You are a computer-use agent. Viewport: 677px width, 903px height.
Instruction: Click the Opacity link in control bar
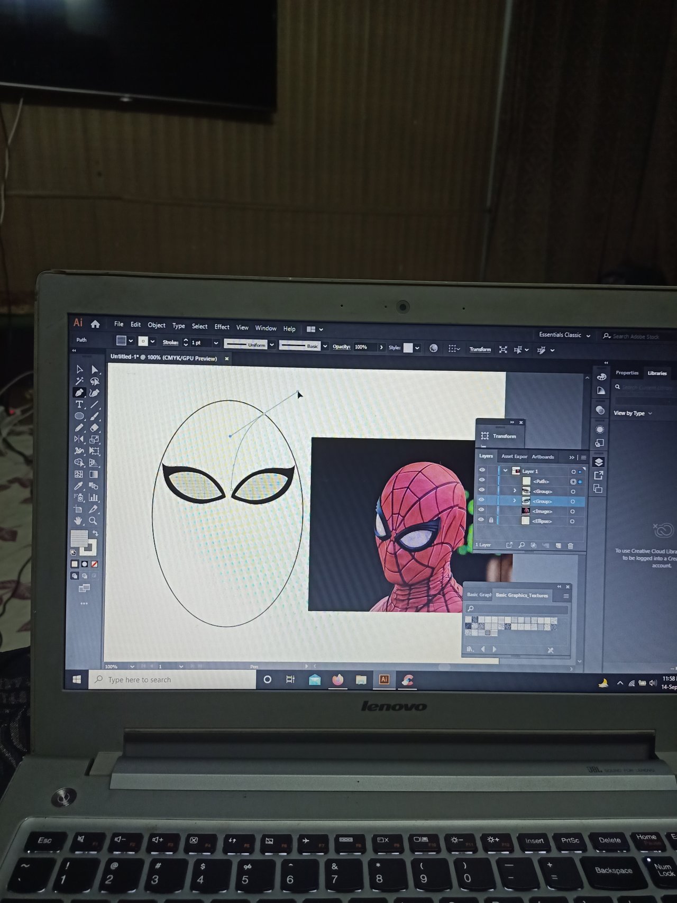tap(341, 346)
